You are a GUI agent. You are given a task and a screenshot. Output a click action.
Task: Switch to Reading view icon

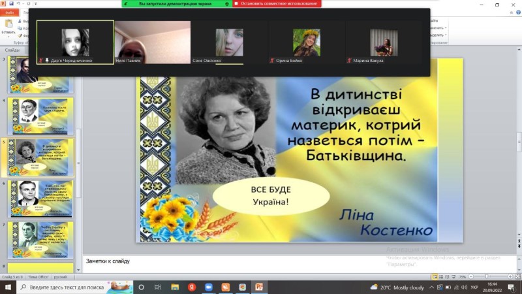coord(447,276)
